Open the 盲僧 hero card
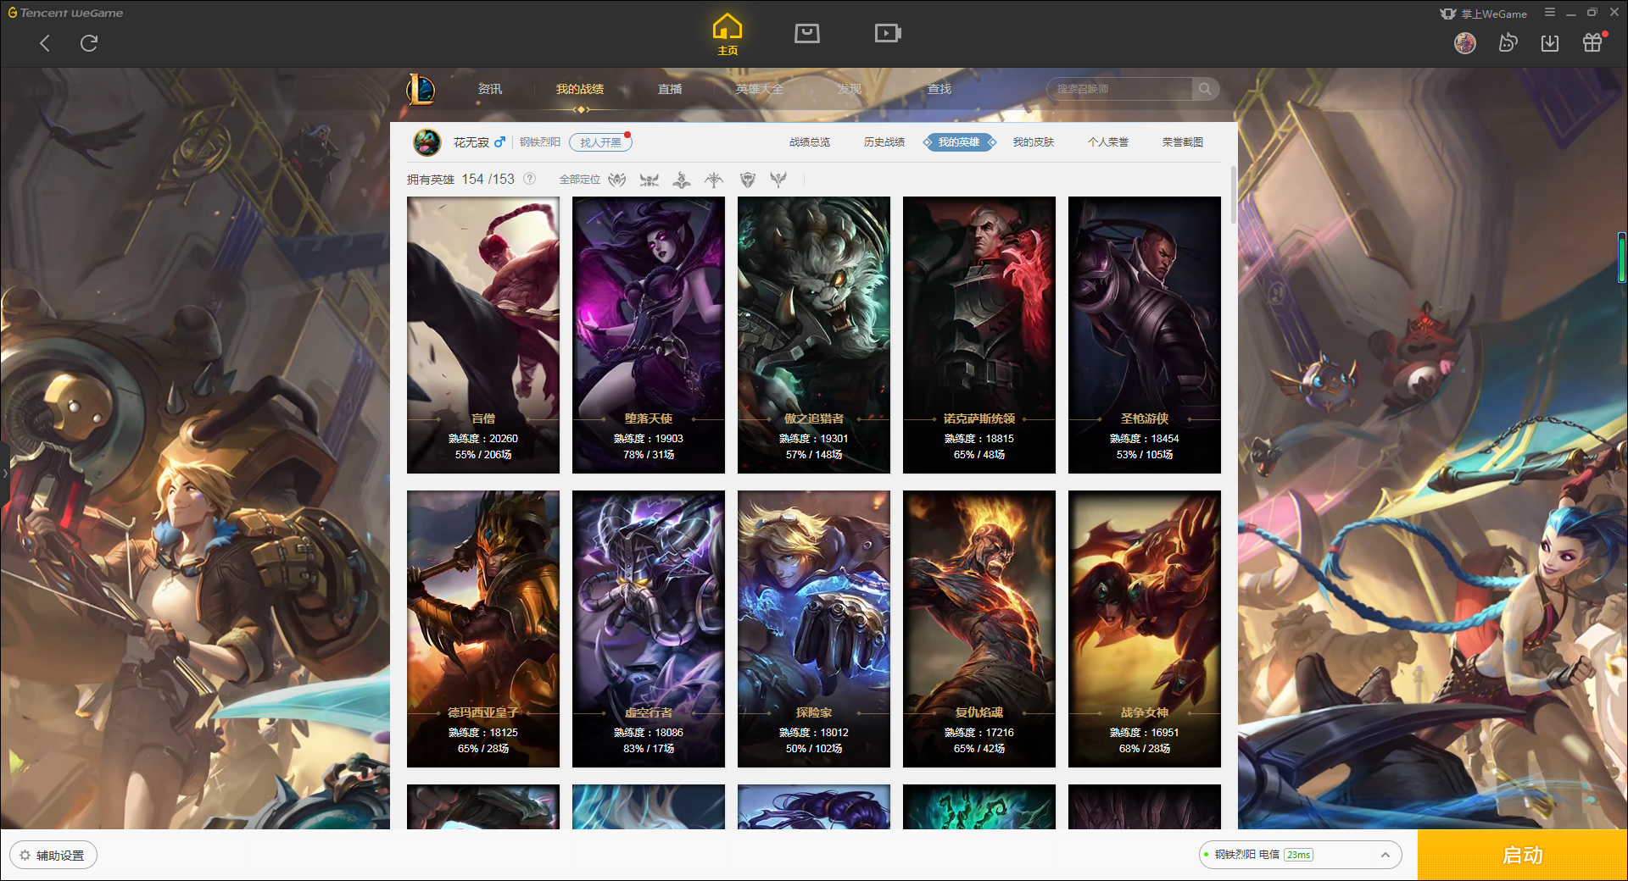 (x=483, y=335)
